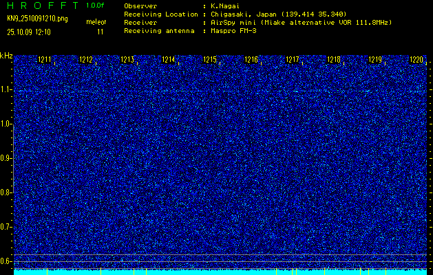
Task: Click the 1.00f version label
Action: pos(96,5)
